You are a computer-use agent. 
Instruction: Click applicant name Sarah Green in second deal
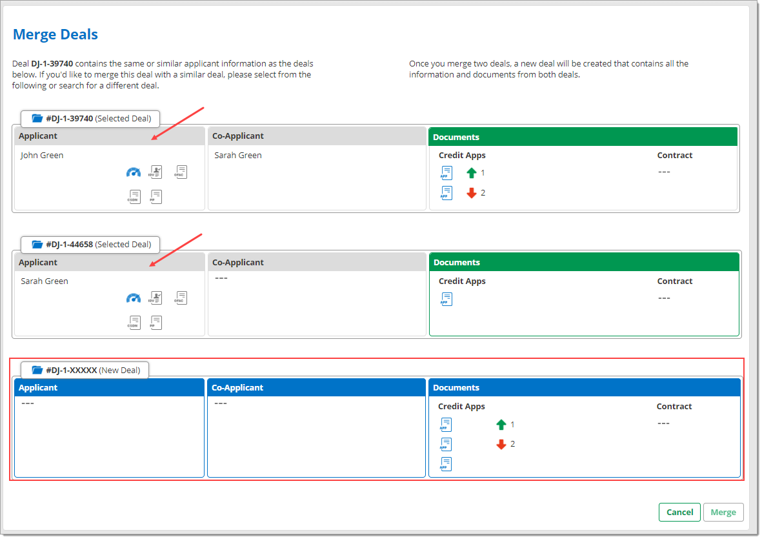(45, 281)
